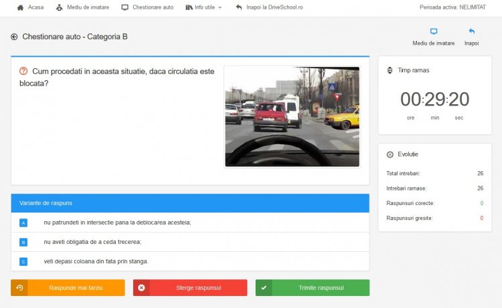Open the Info utile menu
This screenshot has width=502, height=308.
(203, 7)
